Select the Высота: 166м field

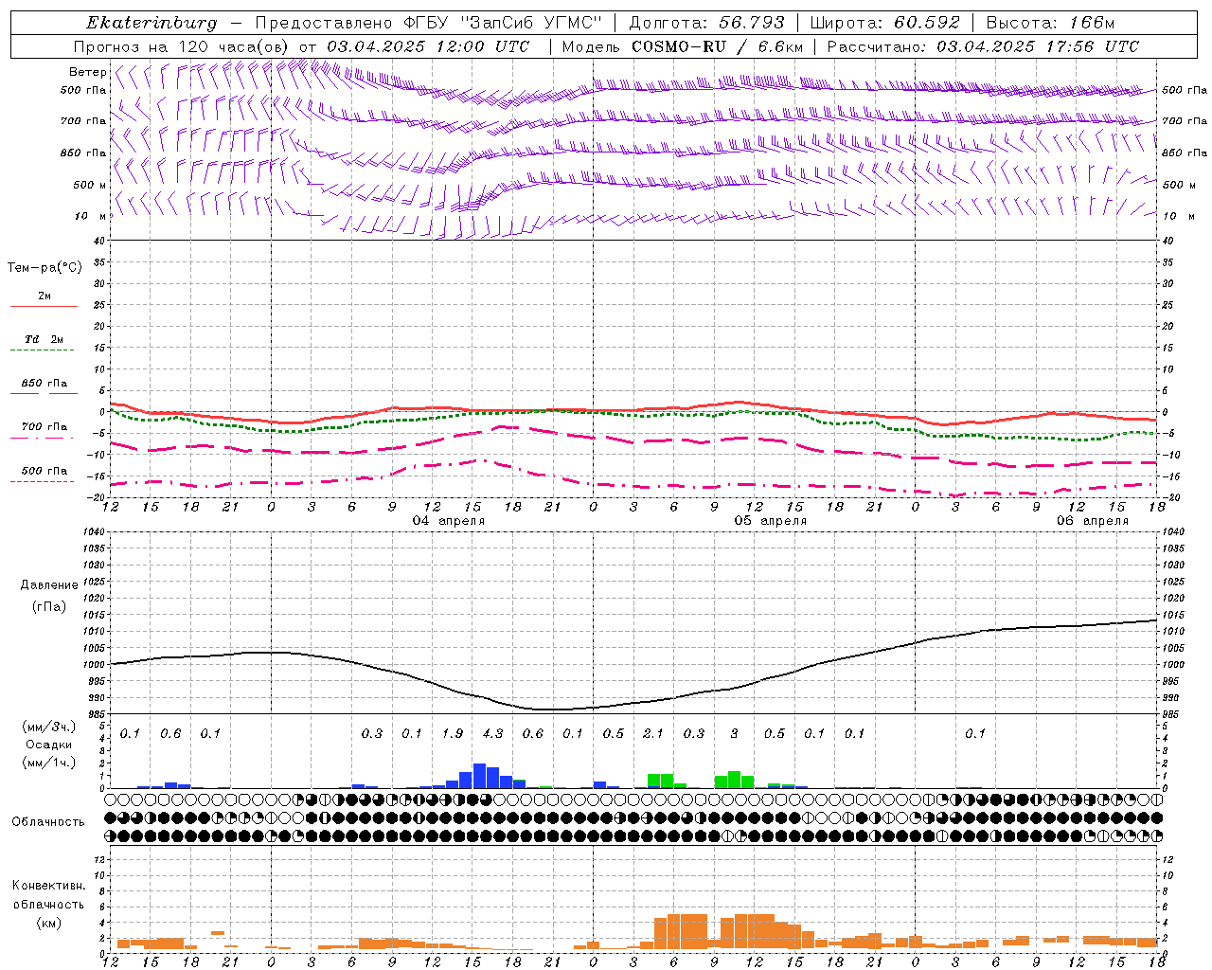click(1050, 23)
